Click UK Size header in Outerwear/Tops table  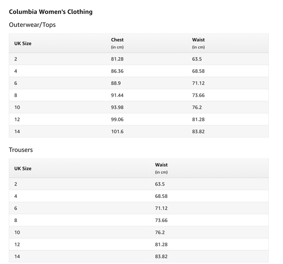[x=23, y=43]
